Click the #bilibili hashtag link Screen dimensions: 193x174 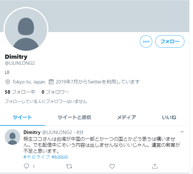60,157
